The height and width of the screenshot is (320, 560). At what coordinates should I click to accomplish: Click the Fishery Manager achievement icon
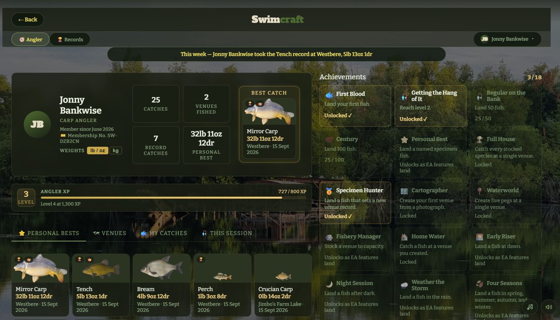329,237
